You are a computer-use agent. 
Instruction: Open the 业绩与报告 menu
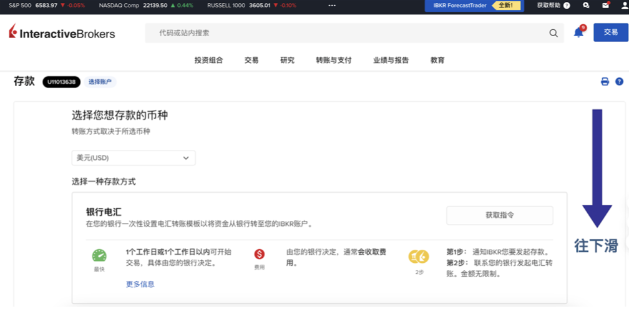pyautogui.click(x=391, y=61)
